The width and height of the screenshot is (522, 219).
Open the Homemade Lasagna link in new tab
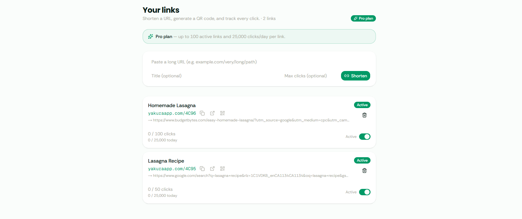(x=212, y=113)
